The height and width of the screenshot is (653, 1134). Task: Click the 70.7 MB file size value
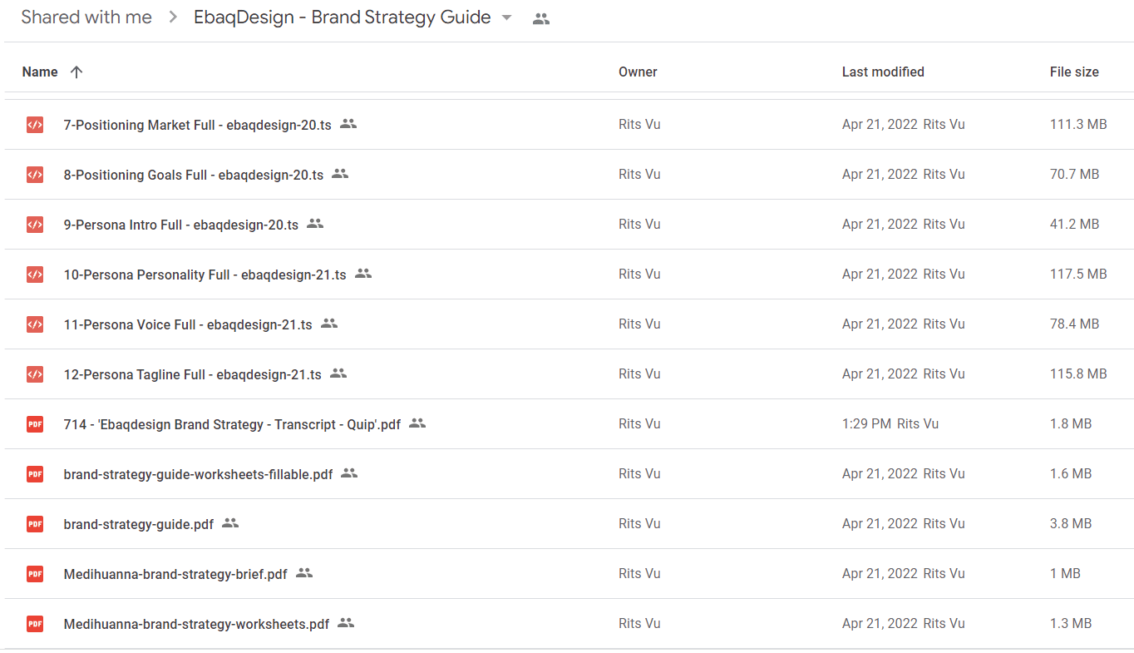coord(1074,175)
